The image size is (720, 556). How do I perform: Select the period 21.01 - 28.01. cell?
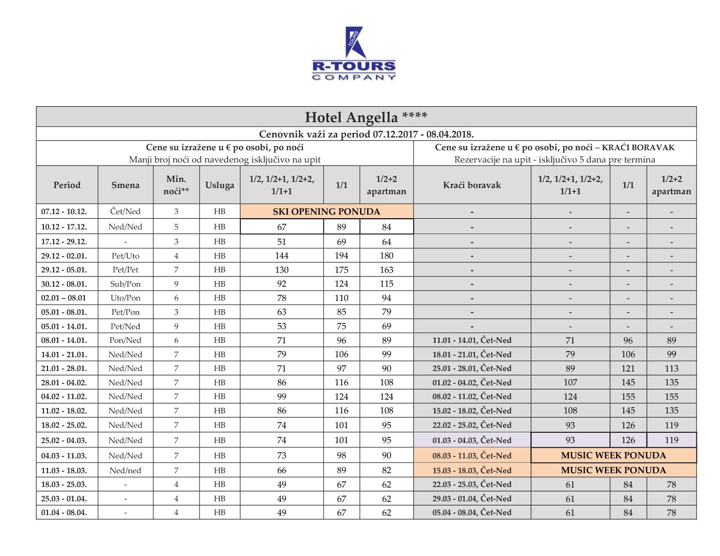click(67, 368)
